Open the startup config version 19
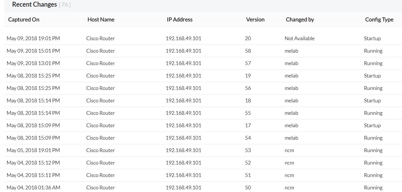The image size is (402, 192). click(x=248, y=76)
